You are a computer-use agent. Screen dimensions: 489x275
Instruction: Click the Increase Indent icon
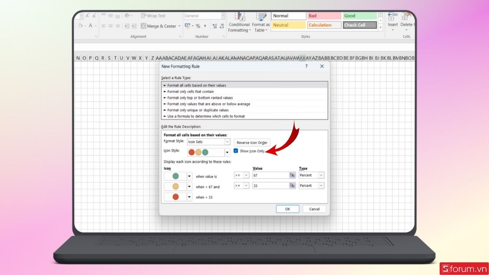pos(134,26)
